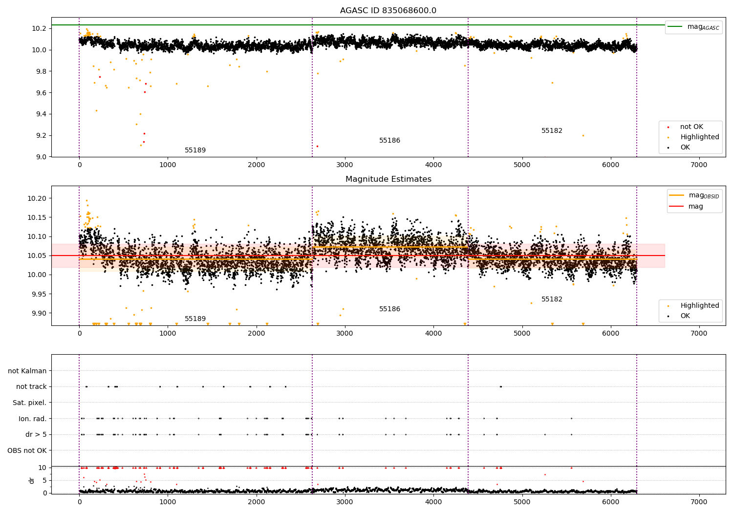Click the 9.4 y-axis tick label

click(x=41, y=114)
